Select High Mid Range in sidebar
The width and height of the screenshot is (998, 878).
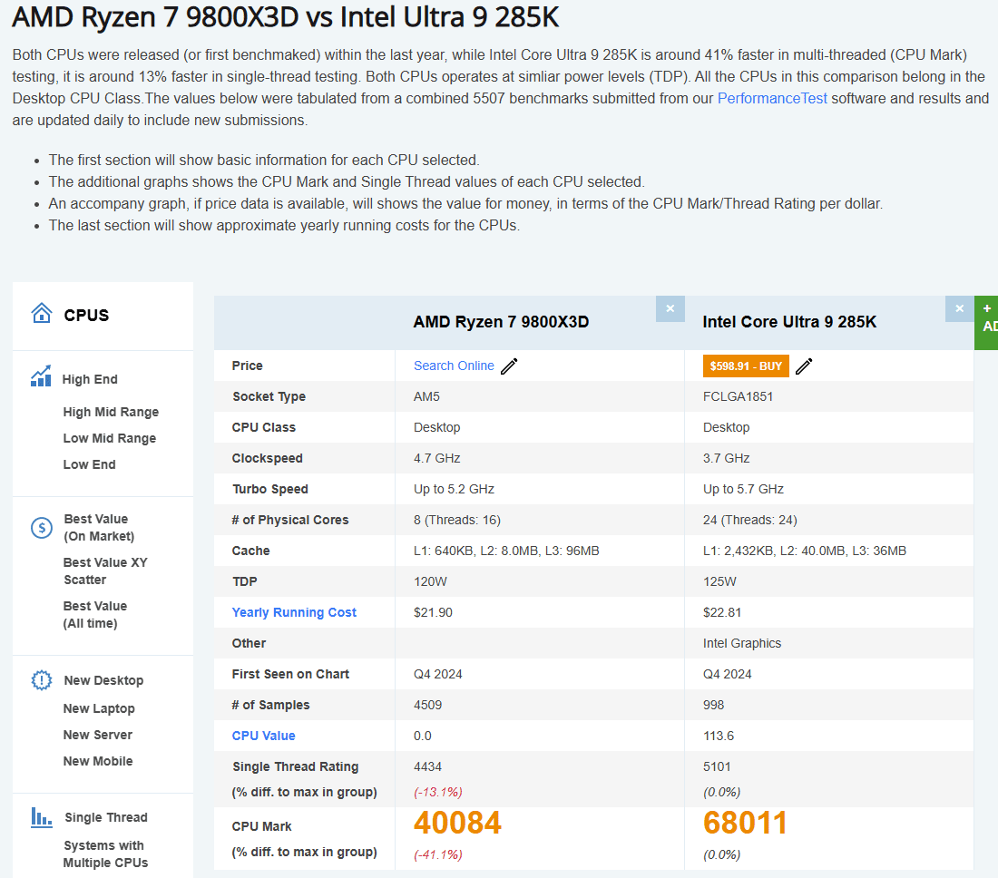[111, 413]
